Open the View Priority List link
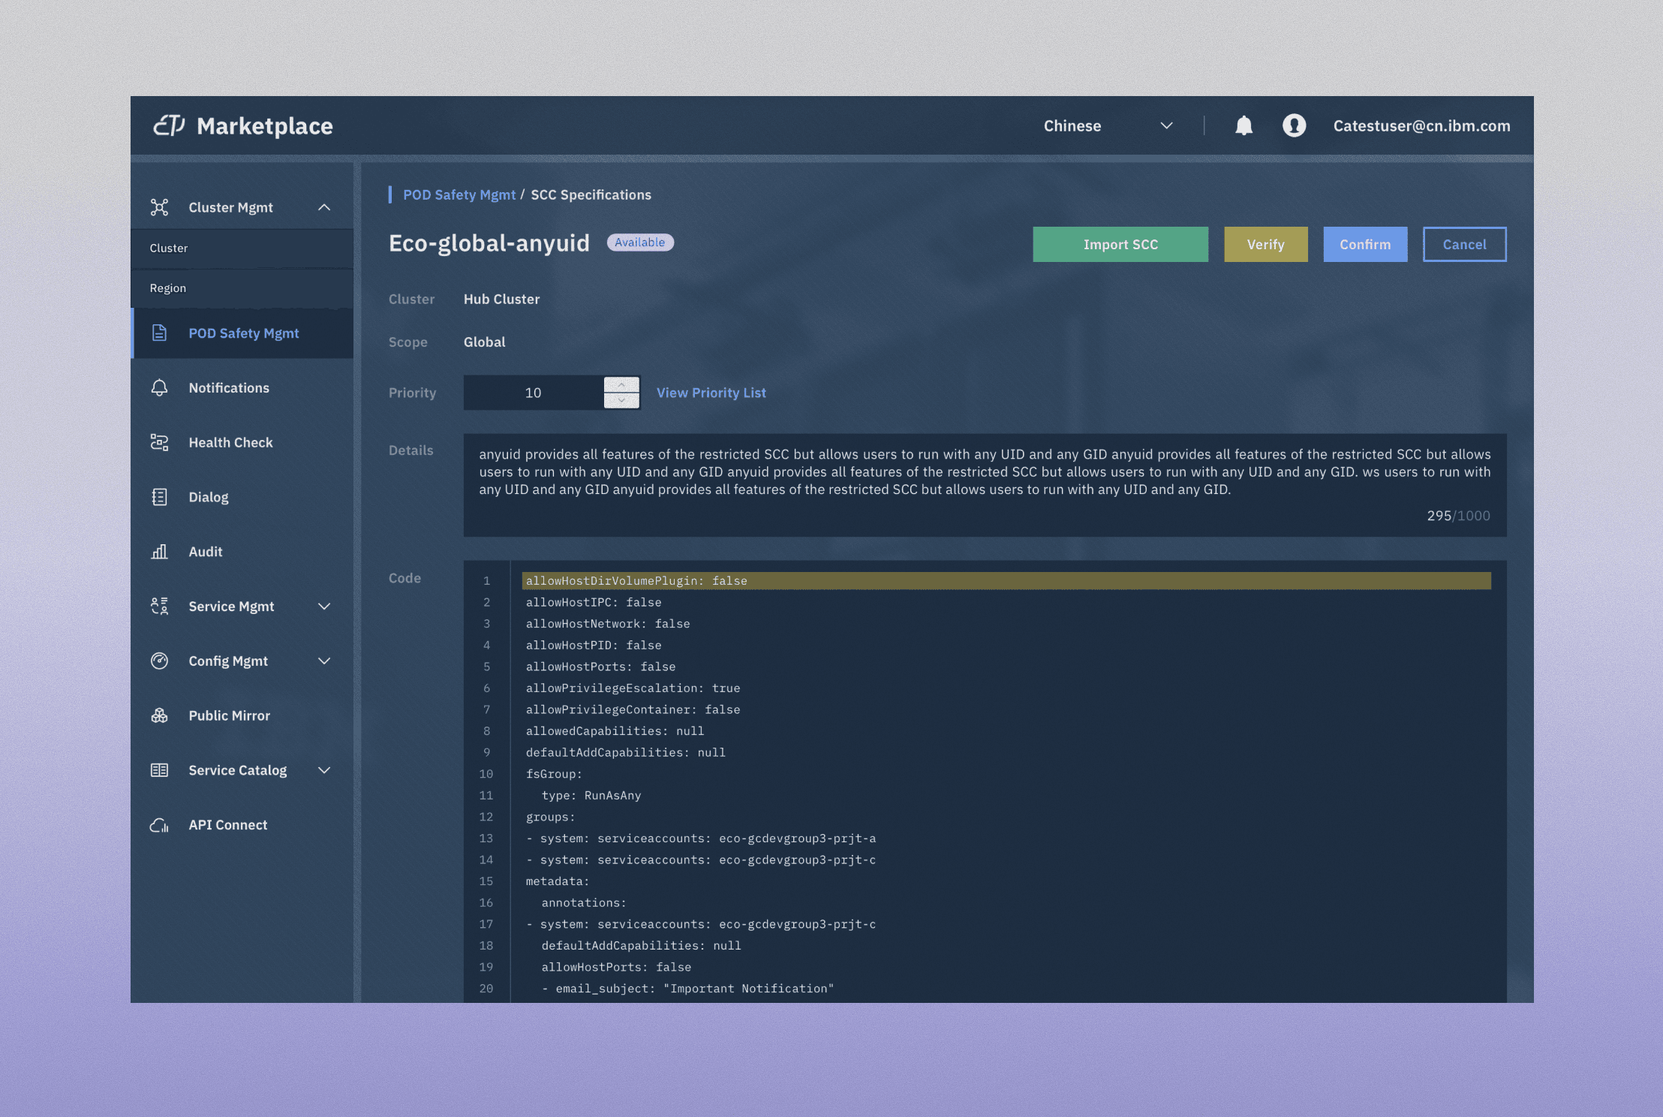The height and width of the screenshot is (1117, 1663). click(x=711, y=393)
